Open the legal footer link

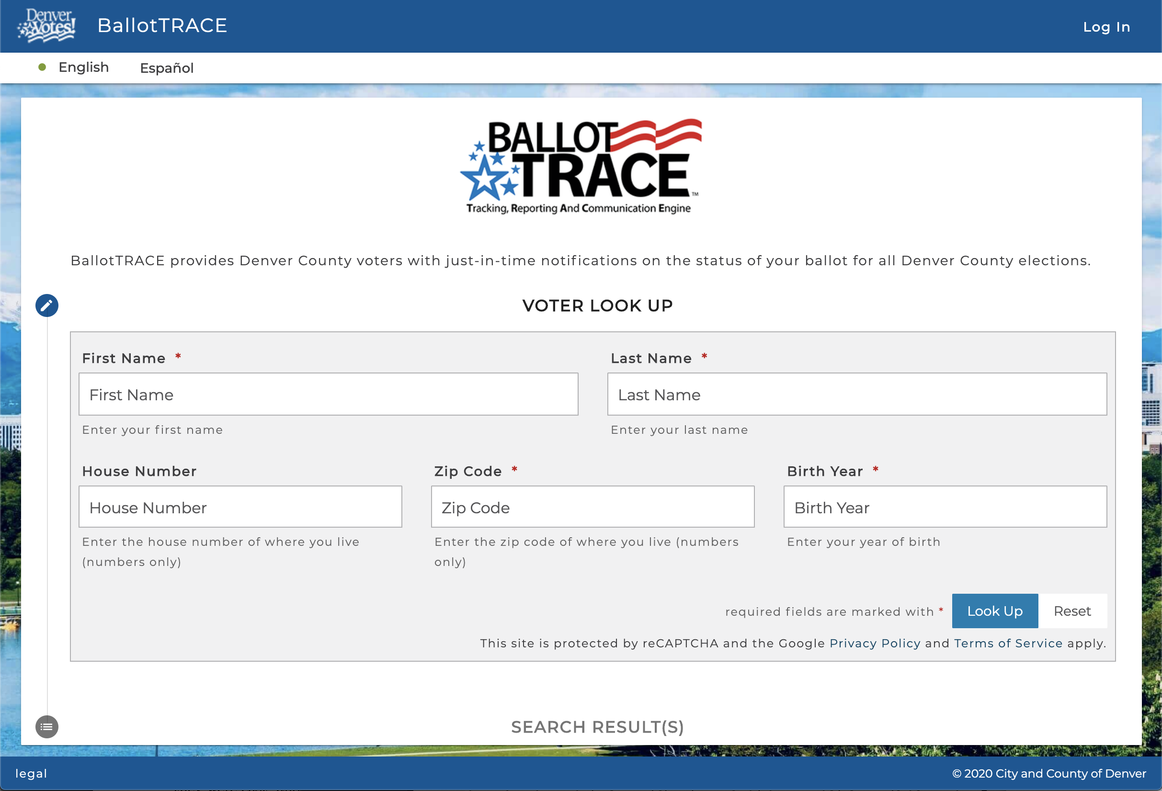click(31, 773)
